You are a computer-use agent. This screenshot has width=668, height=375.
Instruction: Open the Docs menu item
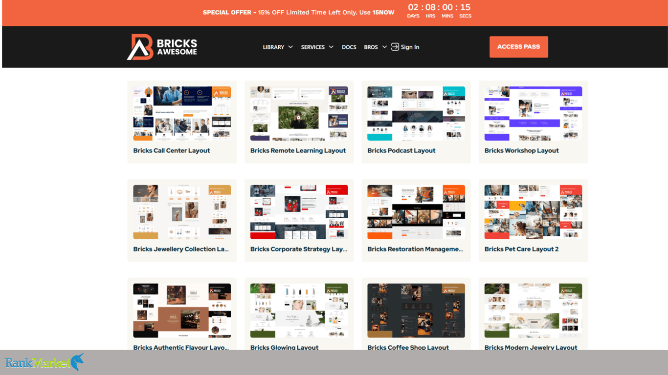349,47
